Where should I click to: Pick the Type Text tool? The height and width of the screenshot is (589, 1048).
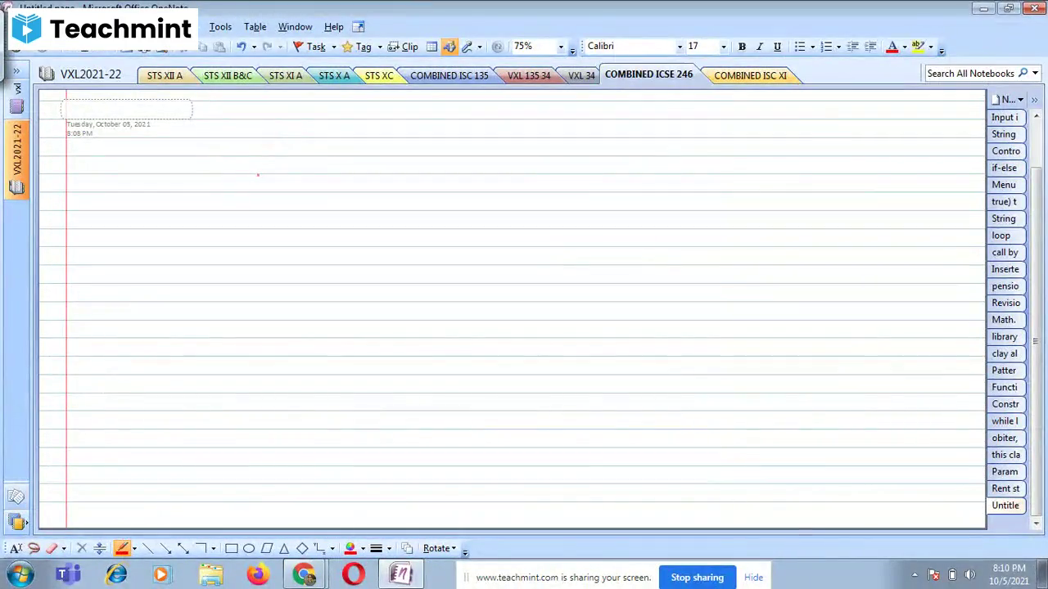(x=15, y=548)
